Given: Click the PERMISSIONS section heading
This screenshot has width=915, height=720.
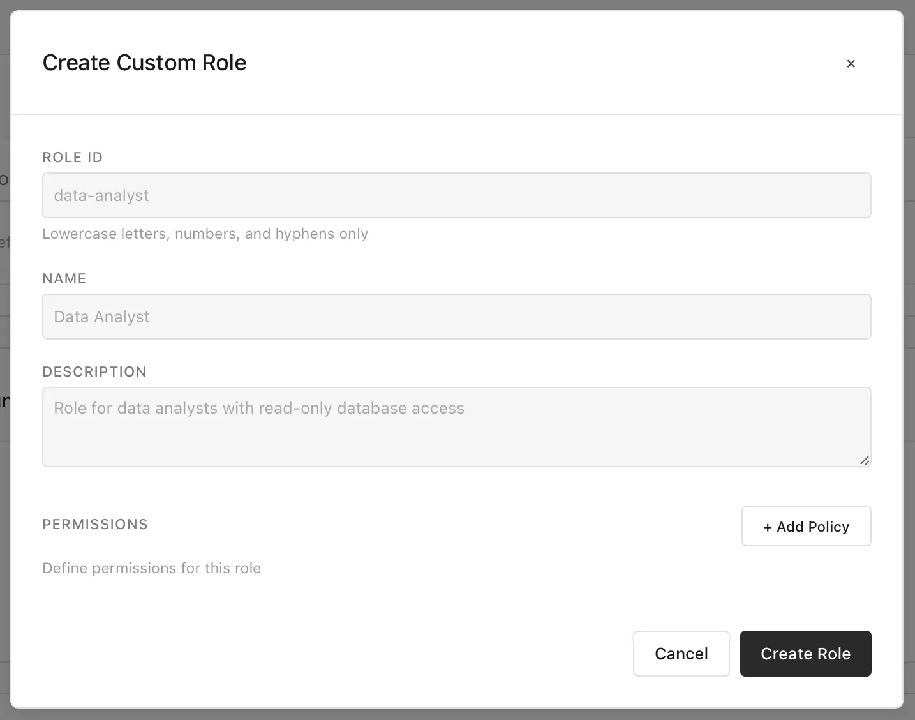Looking at the screenshot, I should point(94,524).
